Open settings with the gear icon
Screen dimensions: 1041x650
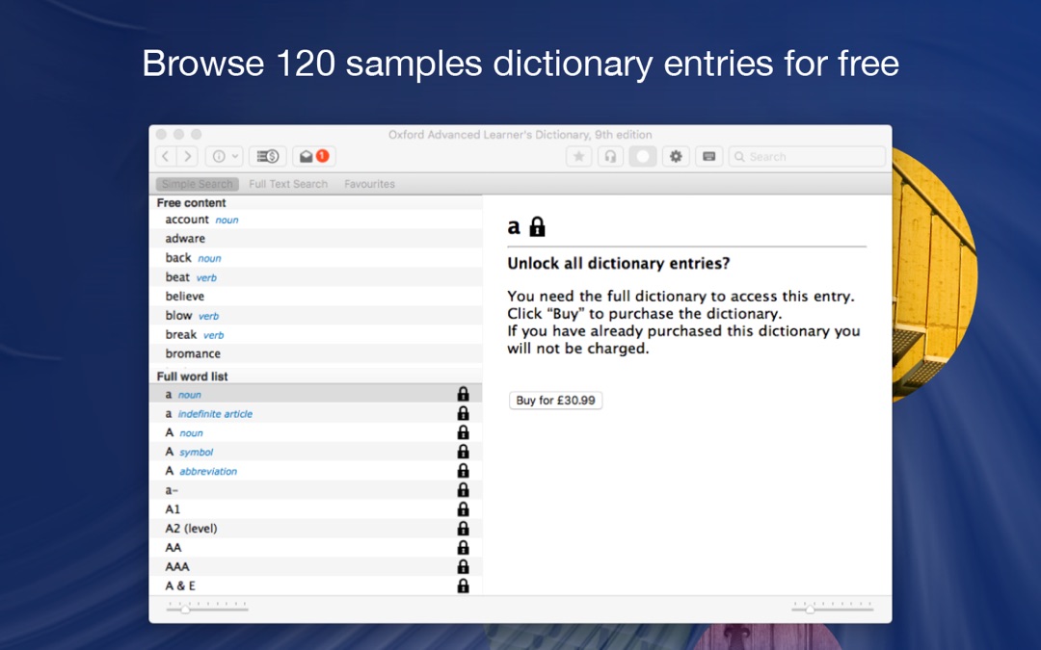(x=676, y=156)
